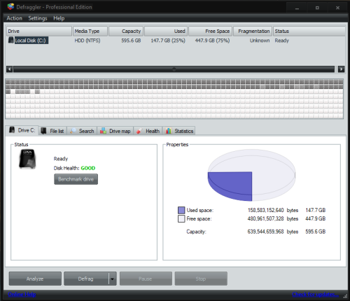The width and height of the screenshot is (350, 301).
Task: Click the Free space white color swatch
Action: click(x=181, y=219)
